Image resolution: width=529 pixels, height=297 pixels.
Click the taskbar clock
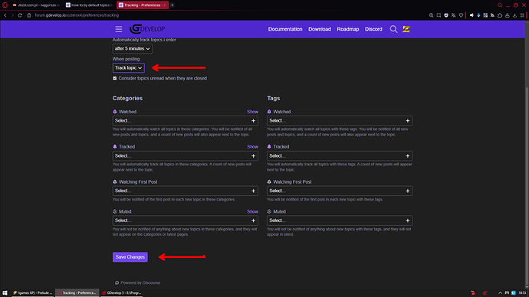[x=522, y=293]
